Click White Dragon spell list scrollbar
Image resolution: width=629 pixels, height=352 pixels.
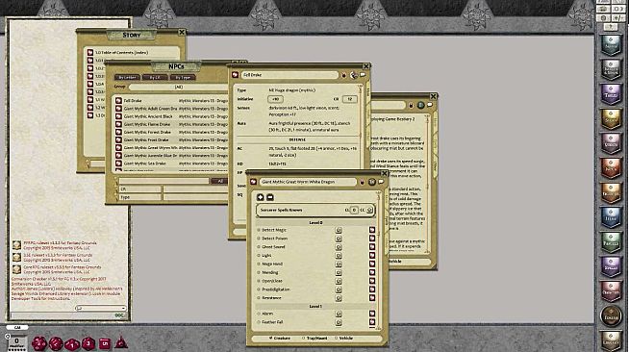click(379, 261)
